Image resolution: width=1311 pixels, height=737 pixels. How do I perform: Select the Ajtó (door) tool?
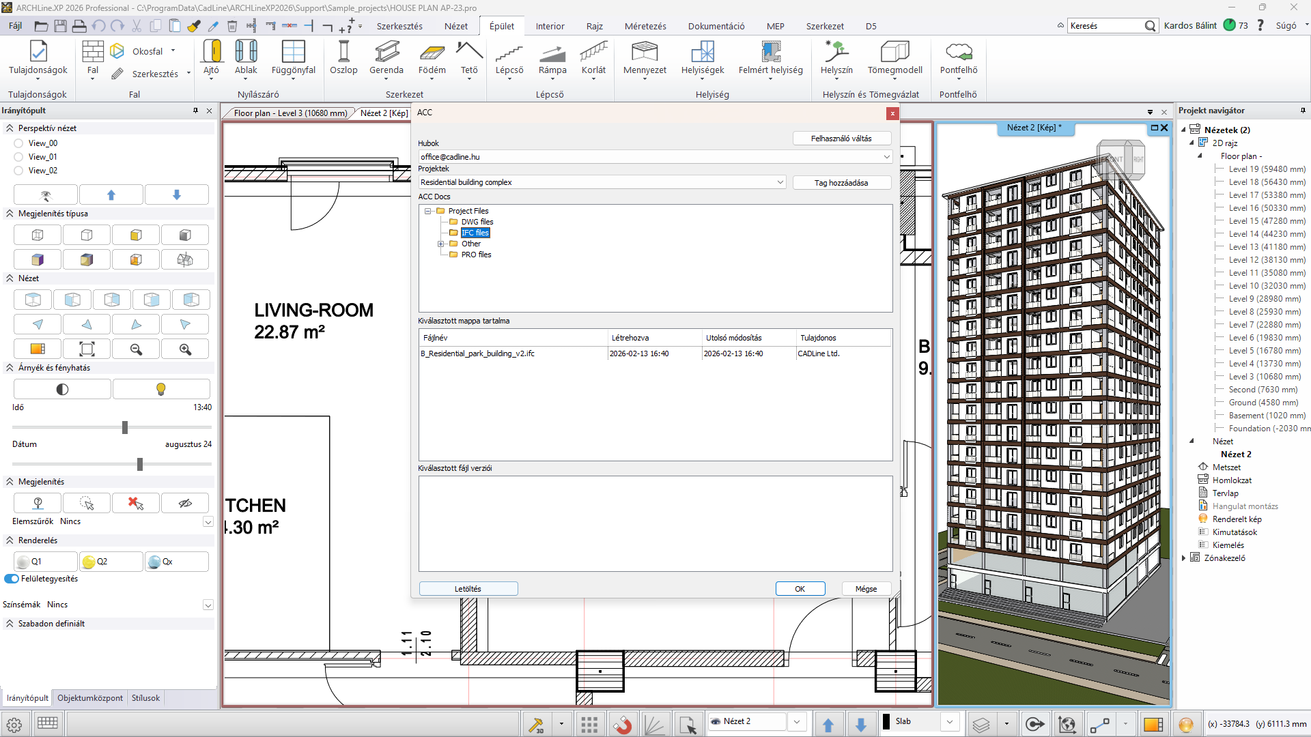212,53
